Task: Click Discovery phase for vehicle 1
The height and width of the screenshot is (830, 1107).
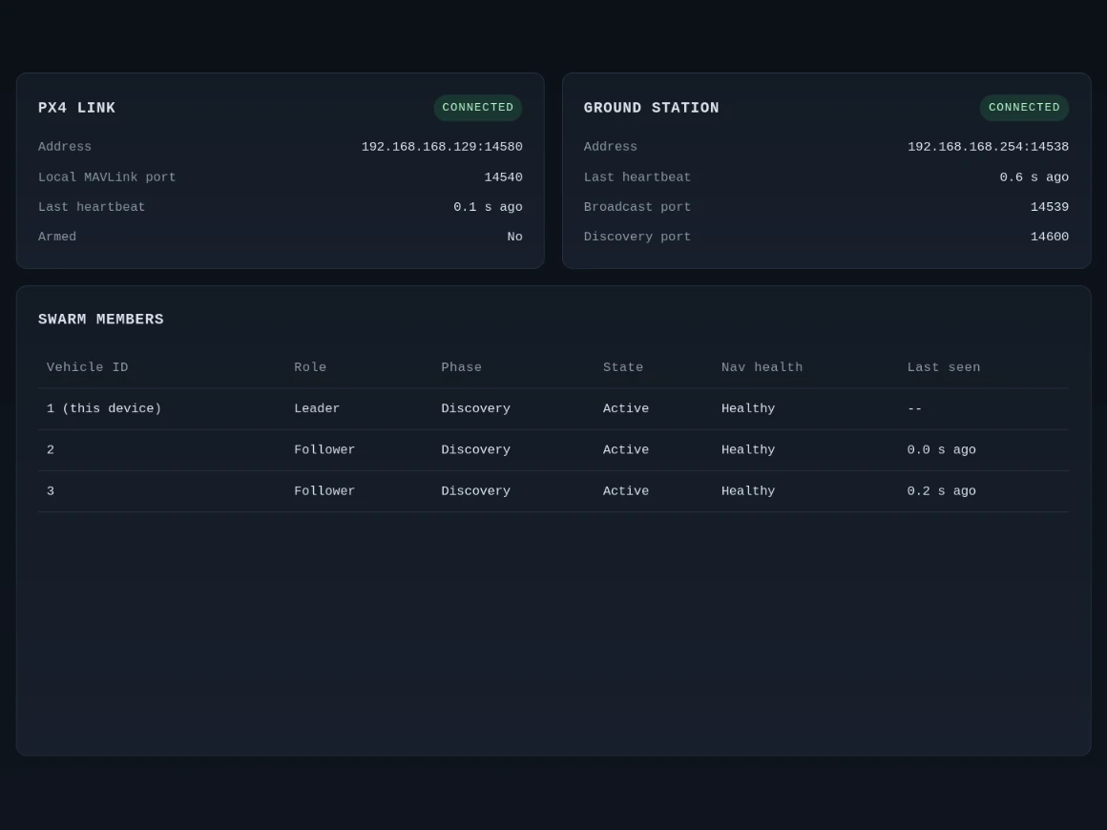Action: click(476, 408)
